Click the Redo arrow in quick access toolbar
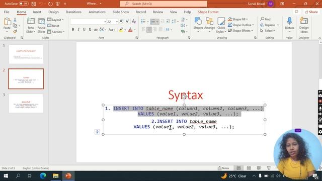322x181 pixels. [x=50, y=4]
